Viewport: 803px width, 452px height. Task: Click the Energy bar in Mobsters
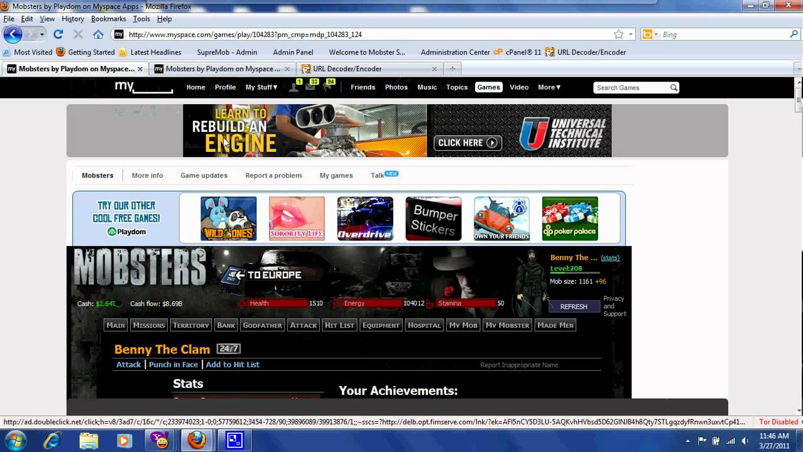(372, 304)
